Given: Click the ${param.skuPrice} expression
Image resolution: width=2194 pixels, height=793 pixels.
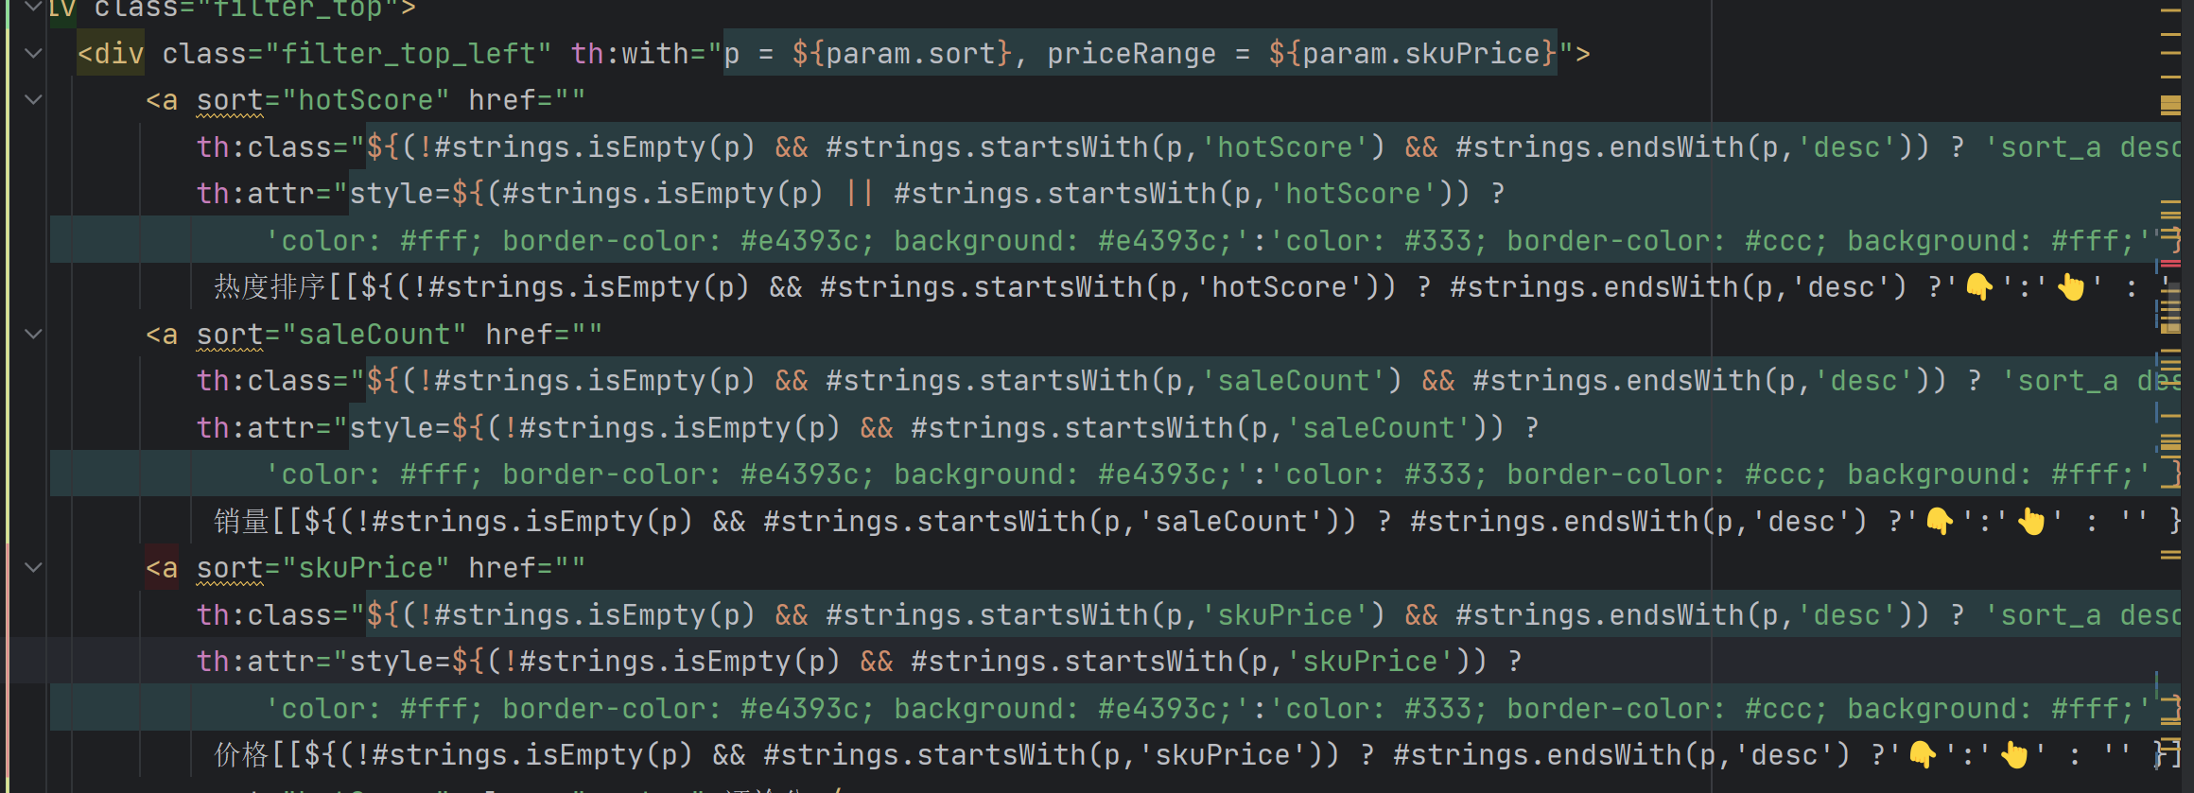Looking at the screenshot, I should 1413,54.
